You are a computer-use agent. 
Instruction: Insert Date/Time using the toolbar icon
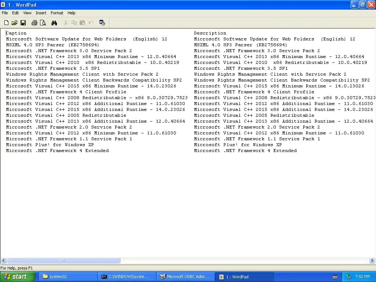pos(102,23)
